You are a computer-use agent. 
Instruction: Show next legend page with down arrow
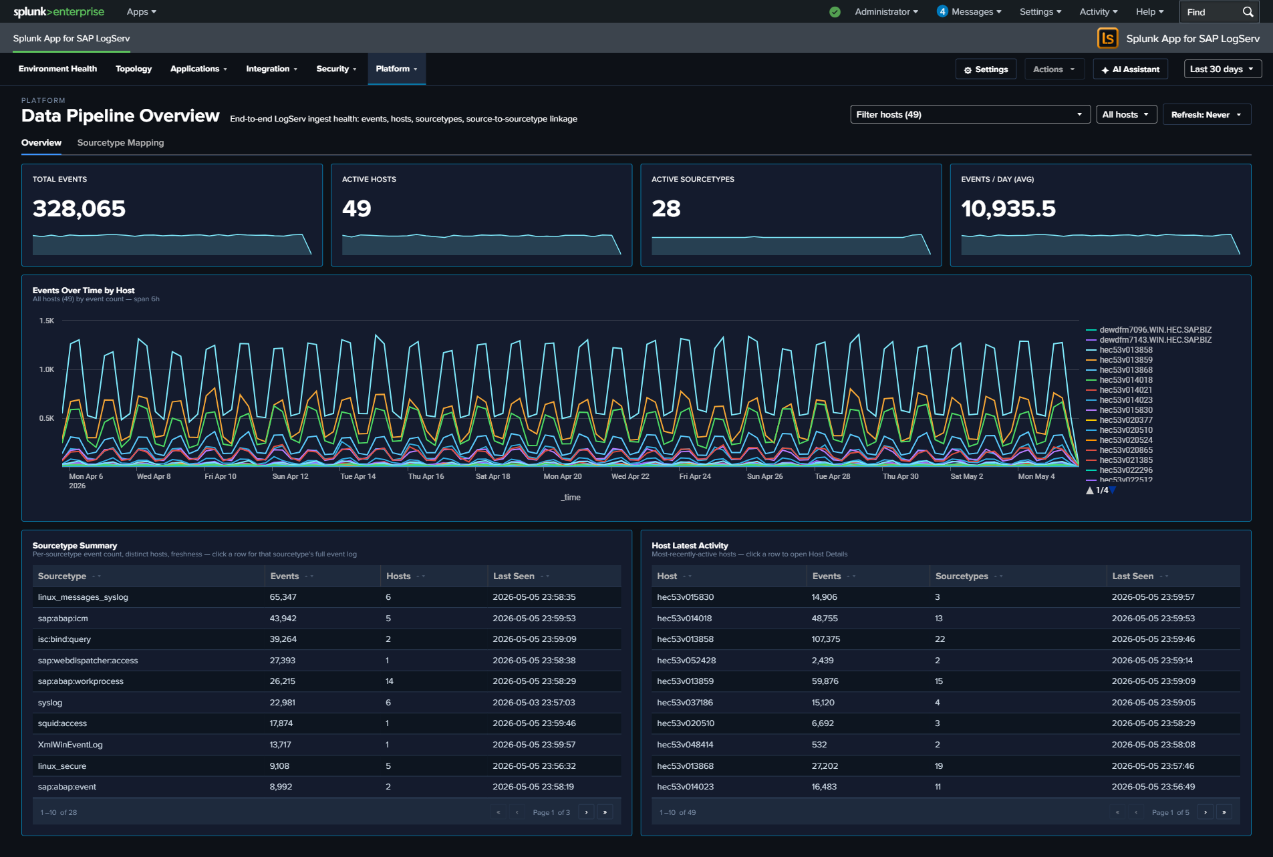click(1113, 490)
